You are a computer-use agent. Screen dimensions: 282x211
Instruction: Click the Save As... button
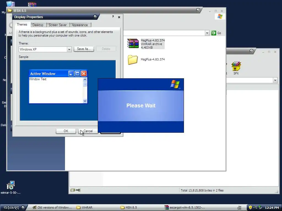coord(84,49)
